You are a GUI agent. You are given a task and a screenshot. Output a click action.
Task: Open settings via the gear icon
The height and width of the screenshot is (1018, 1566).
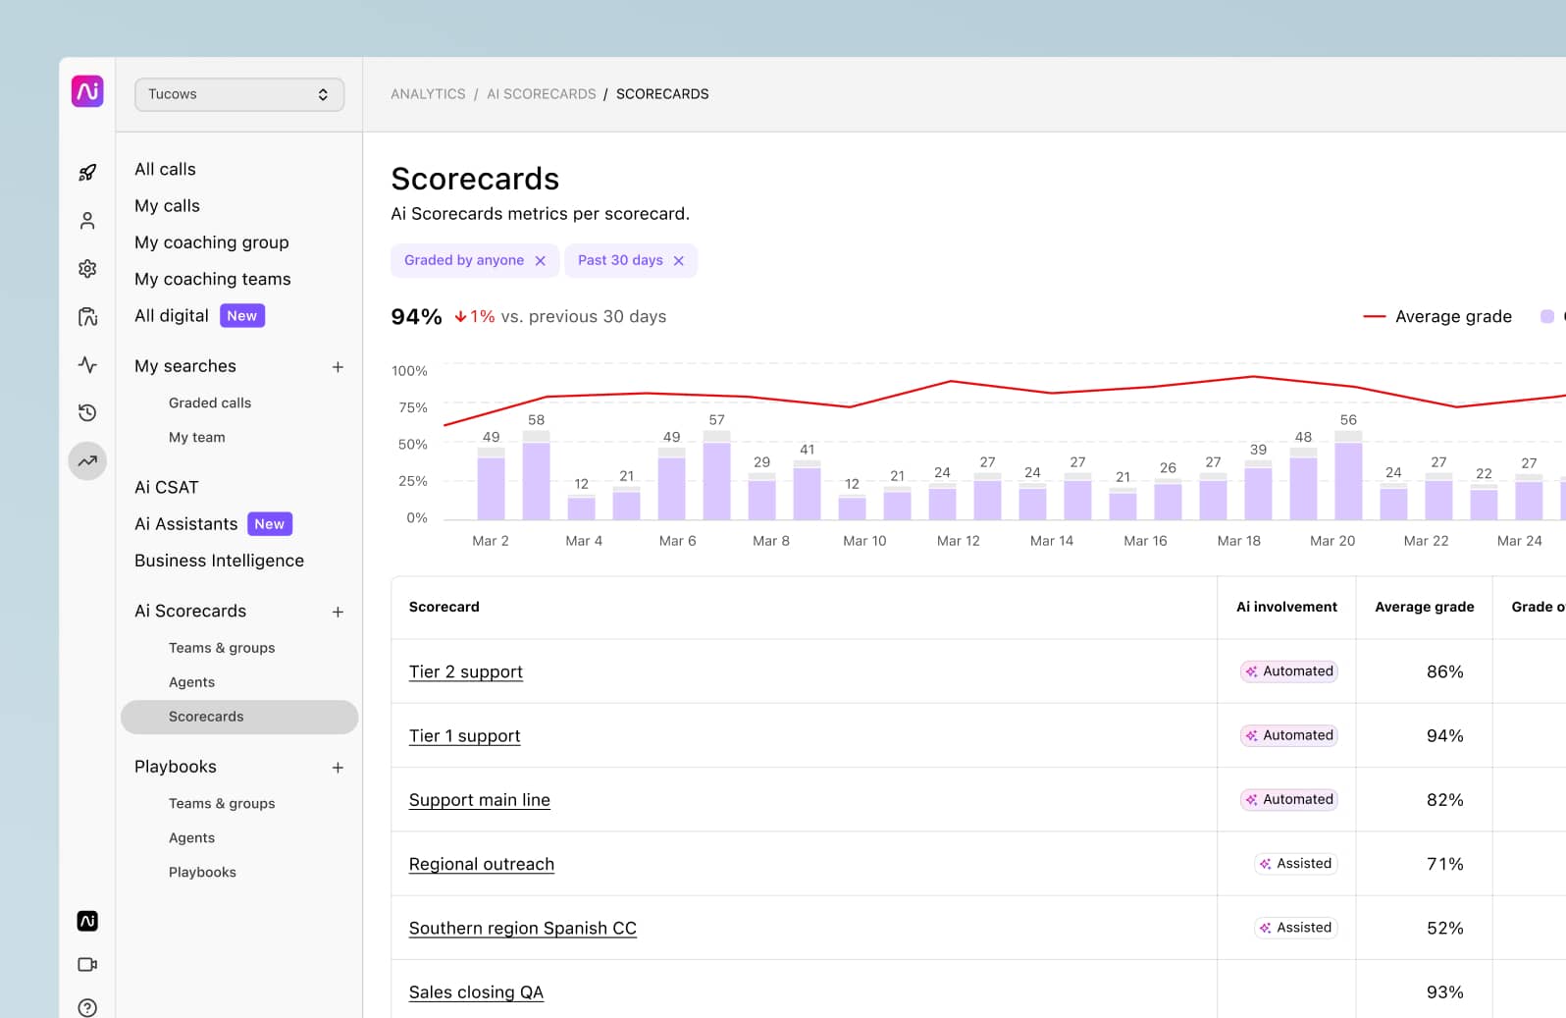(87, 269)
